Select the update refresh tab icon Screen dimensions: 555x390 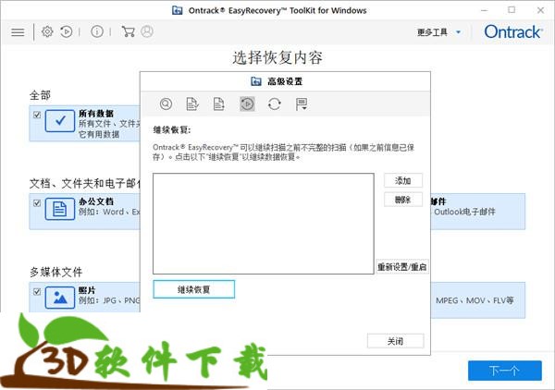pos(275,104)
